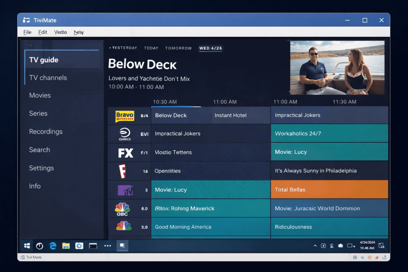The height and width of the screenshot is (272, 408).
Task: Open Settings in sidebar
Action: [41, 168]
